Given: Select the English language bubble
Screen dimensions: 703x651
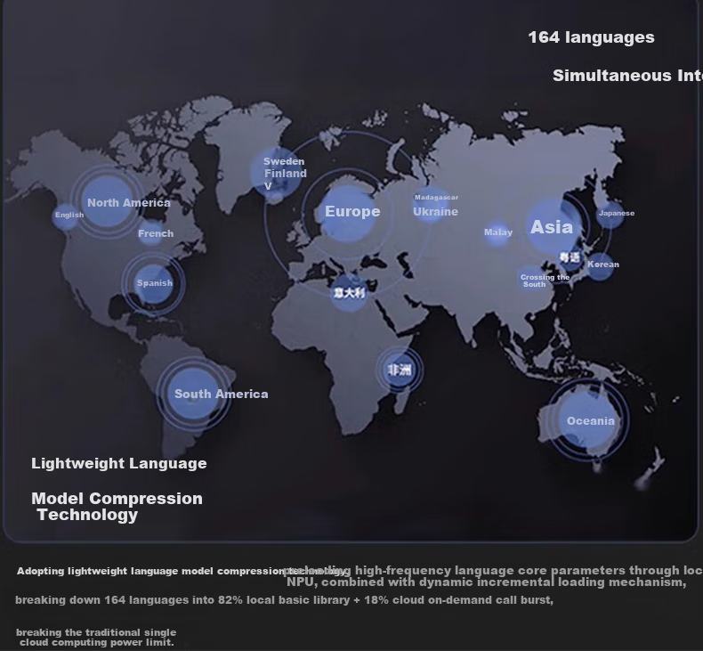Looking at the screenshot, I should pos(66,216).
